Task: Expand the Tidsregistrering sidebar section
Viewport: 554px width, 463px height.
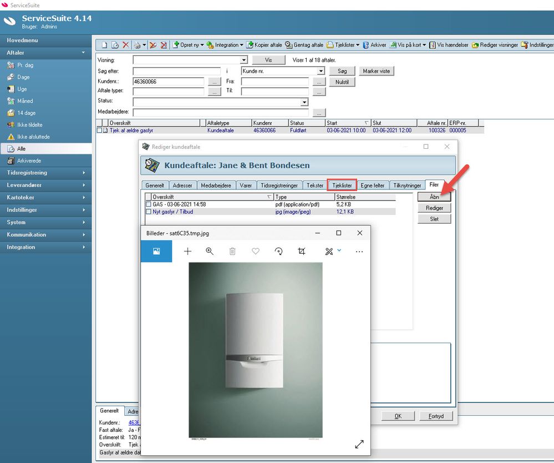Action: 46,173
